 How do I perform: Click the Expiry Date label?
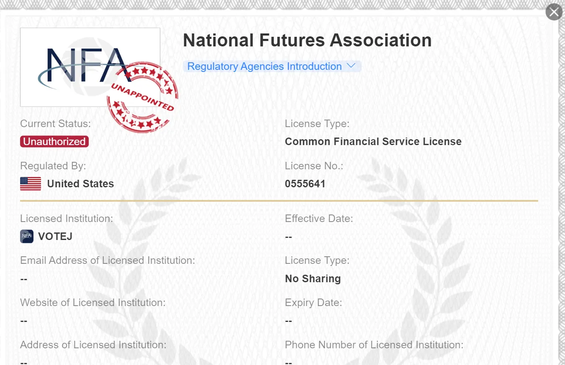point(313,303)
